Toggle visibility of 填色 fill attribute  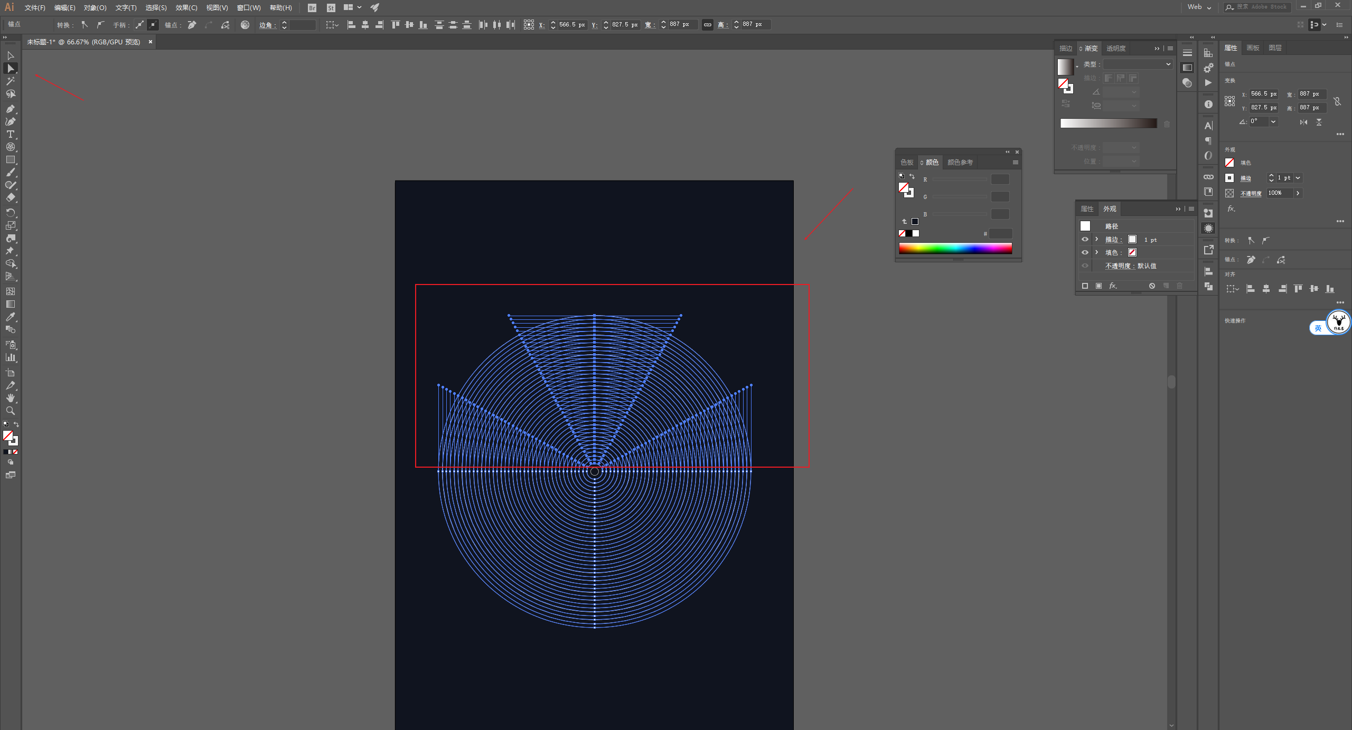pos(1085,252)
